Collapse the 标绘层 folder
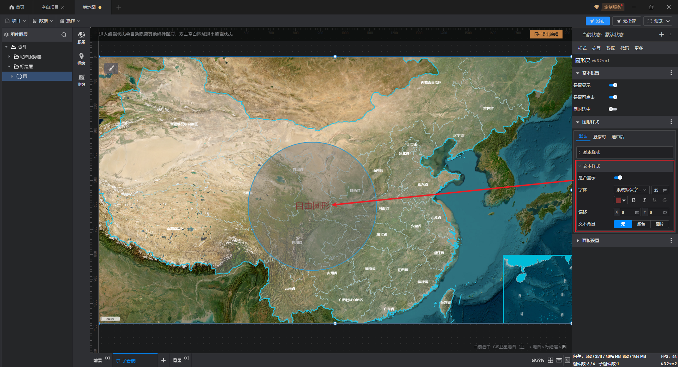 (x=9, y=66)
